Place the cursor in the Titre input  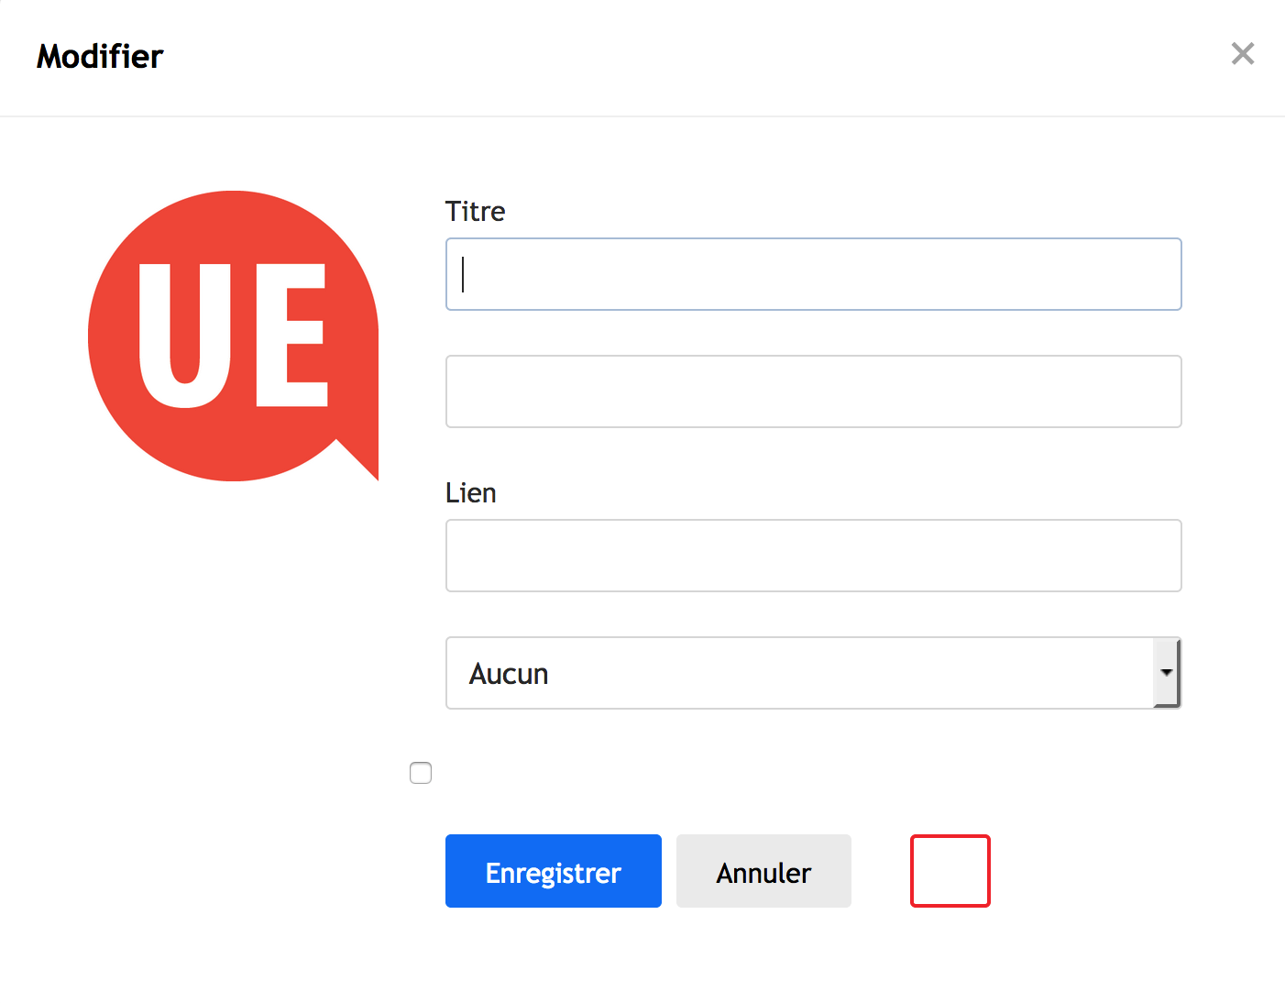pyautogui.click(x=813, y=274)
